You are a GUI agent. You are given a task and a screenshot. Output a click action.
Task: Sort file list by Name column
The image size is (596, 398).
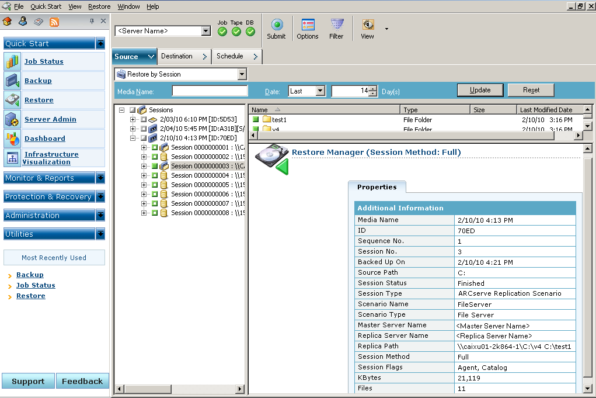coord(324,110)
